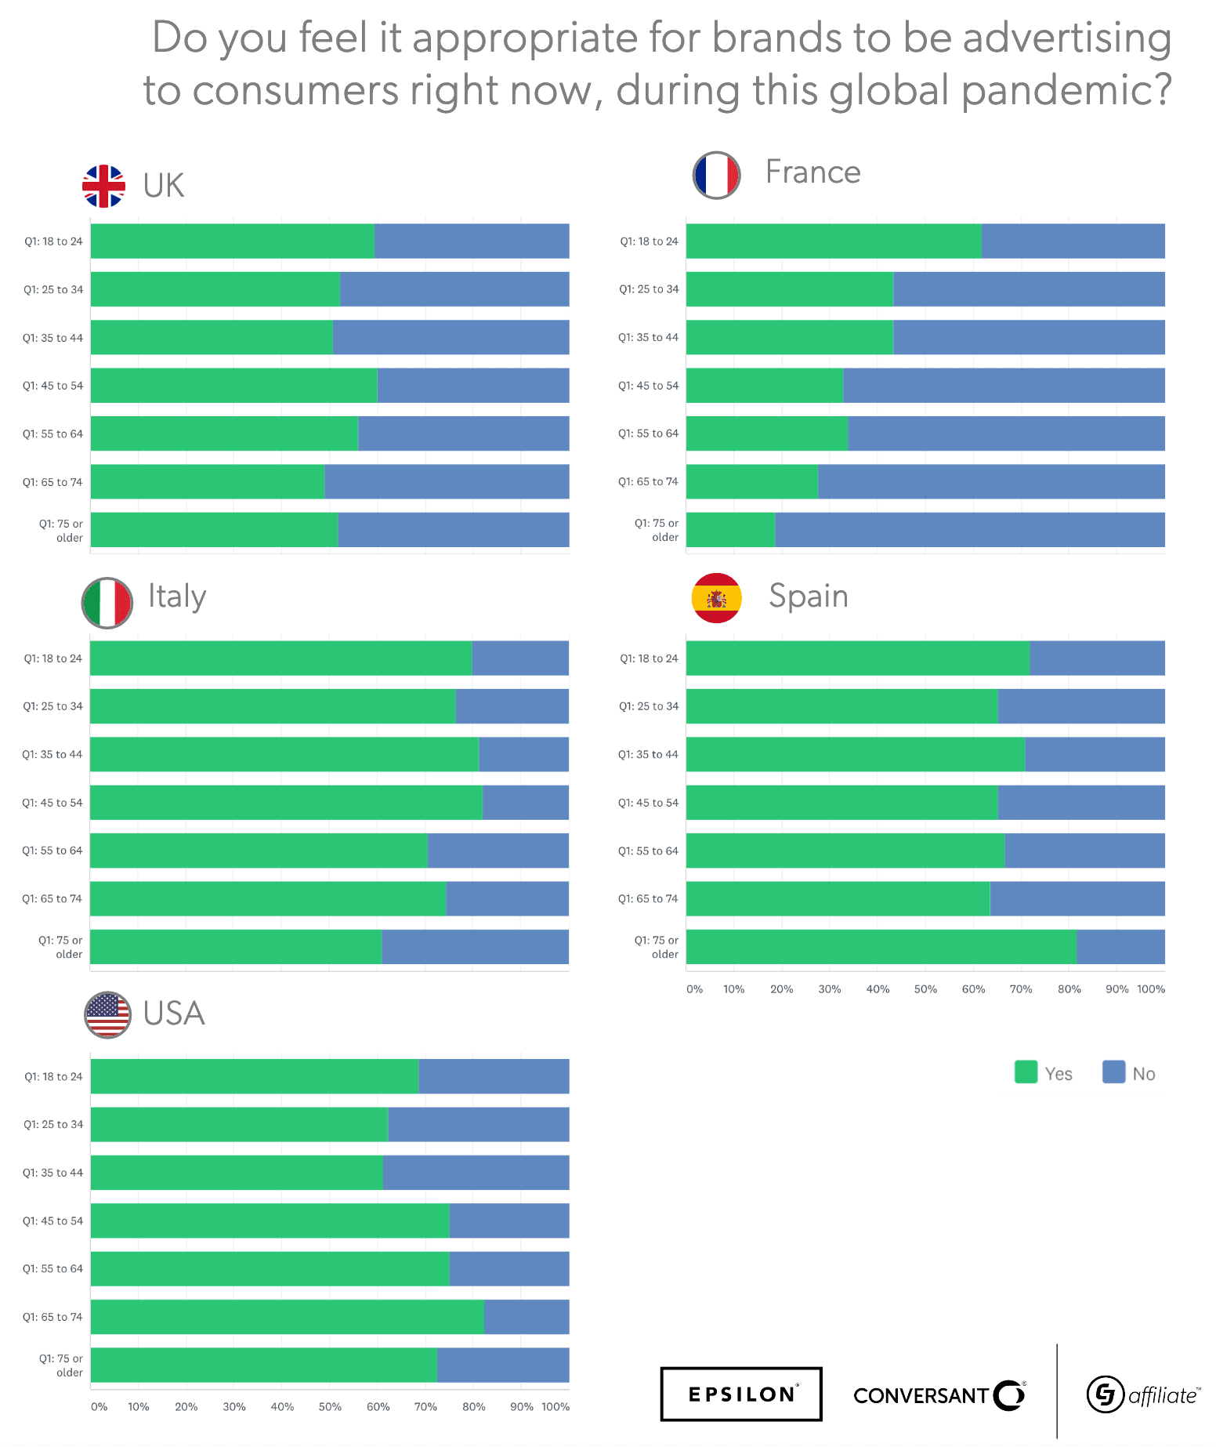Screen dimensions: 1216x1447
Task: Click the chart title about brands advertising
Action: [657, 63]
